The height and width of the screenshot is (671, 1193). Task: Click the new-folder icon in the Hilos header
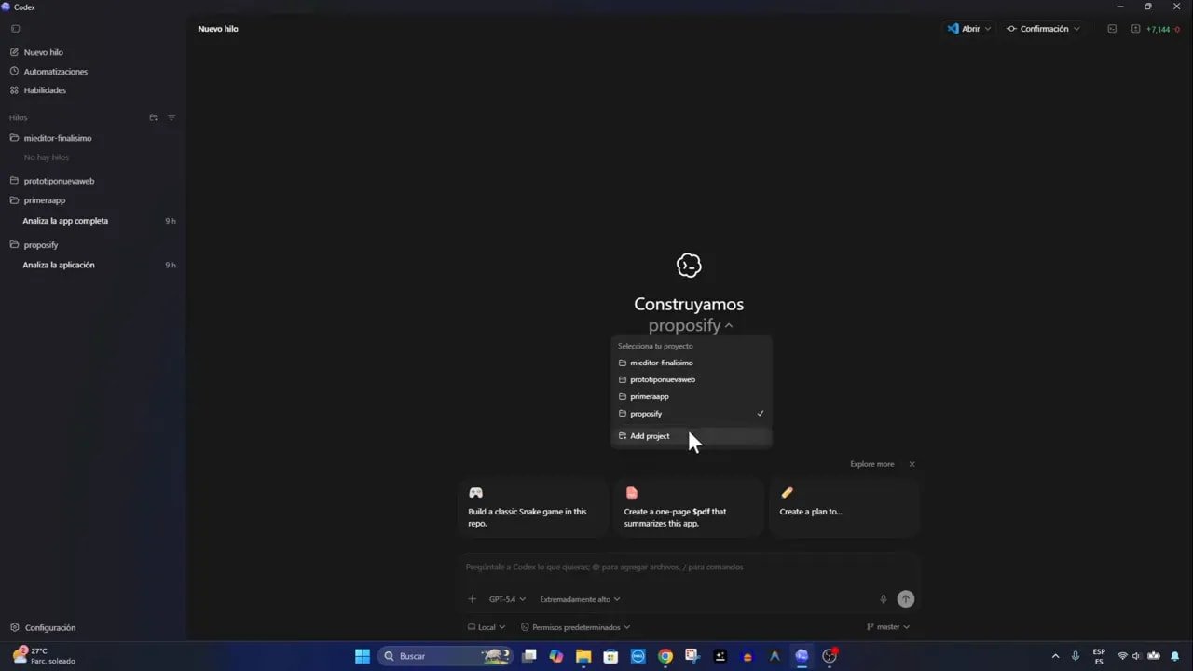pyautogui.click(x=153, y=117)
